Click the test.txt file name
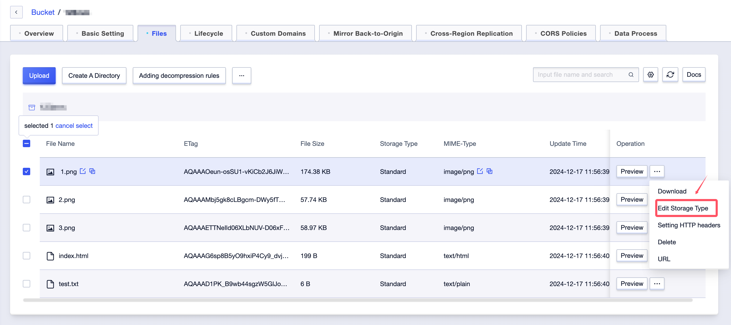Viewport: 731px width, 325px height. point(68,284)
